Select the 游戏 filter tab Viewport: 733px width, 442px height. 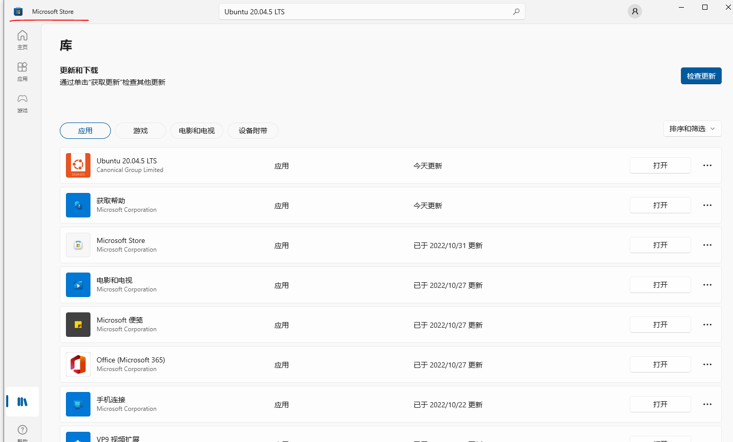pyautogui.click(x=141, y=131)
